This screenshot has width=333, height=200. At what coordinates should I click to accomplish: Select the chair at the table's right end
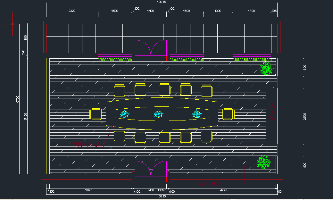(228, 114)
